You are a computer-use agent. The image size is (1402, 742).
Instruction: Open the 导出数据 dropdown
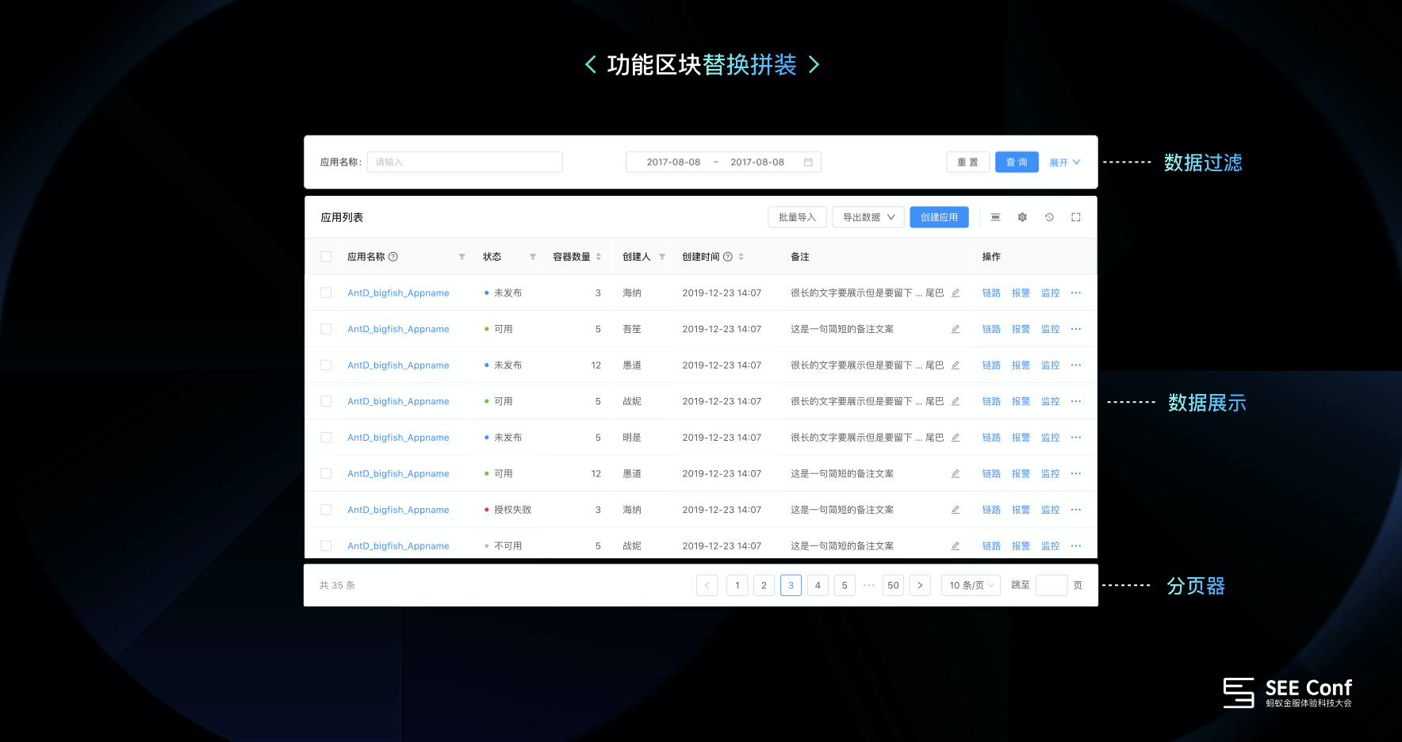868,217
